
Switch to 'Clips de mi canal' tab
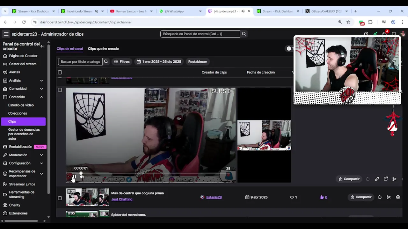click(x=69, y=49)
